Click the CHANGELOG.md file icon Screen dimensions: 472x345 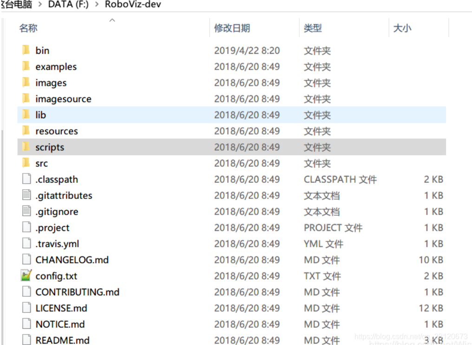point(26,260)
